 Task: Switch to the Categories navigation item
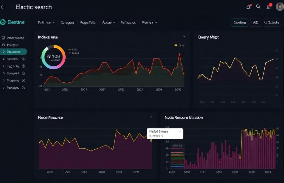coord(67,22)
